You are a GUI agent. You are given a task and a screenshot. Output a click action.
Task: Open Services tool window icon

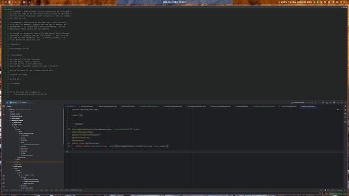4,176
